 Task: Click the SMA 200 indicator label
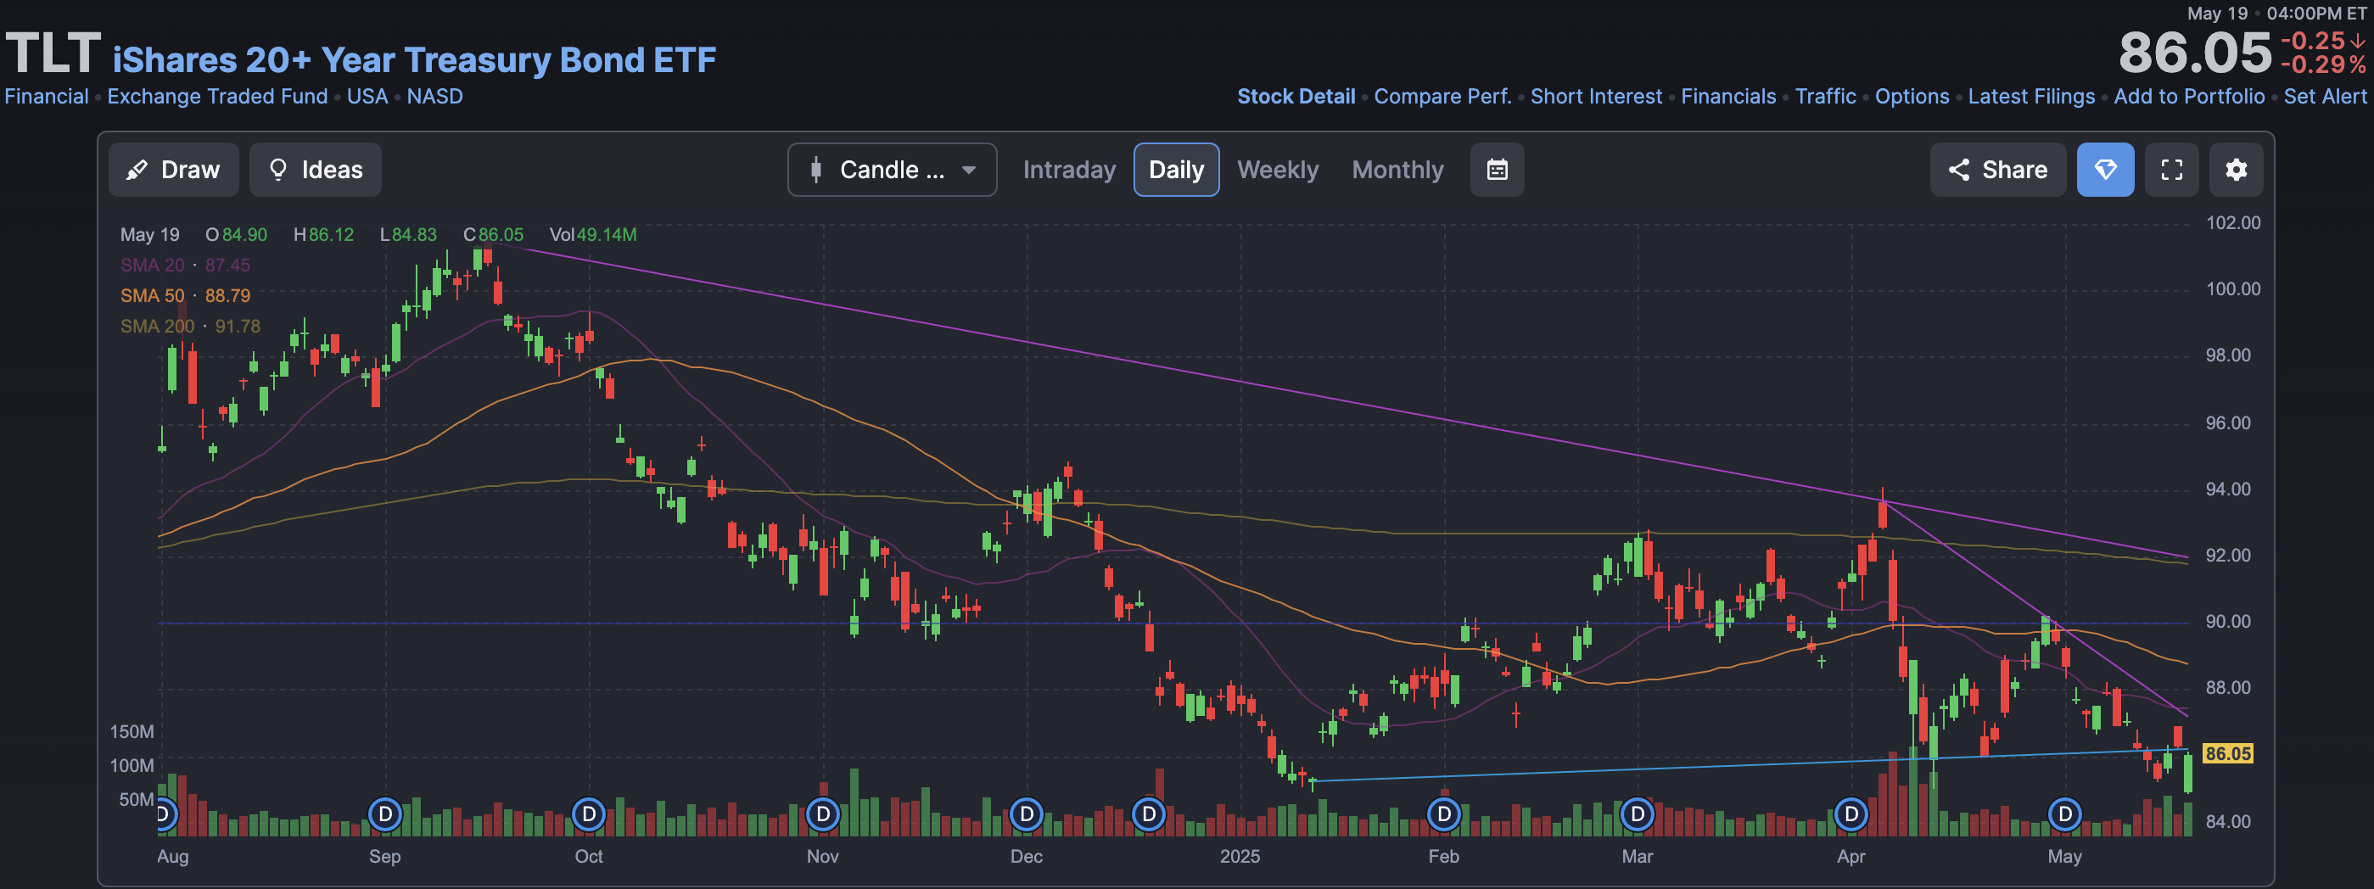click(190, 326)
